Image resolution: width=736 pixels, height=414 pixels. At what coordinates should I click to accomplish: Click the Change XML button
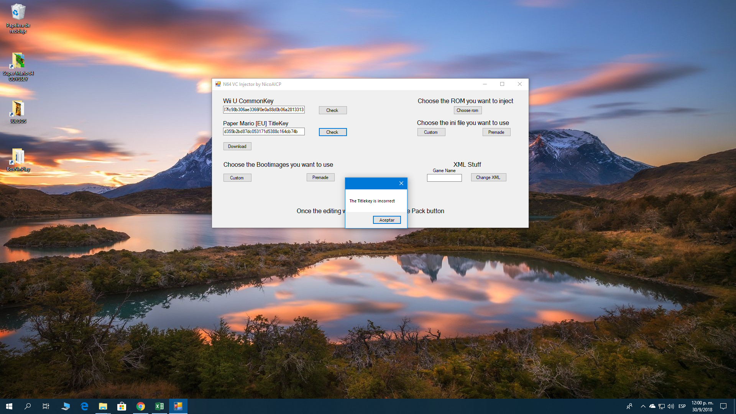tap(488, 177)
